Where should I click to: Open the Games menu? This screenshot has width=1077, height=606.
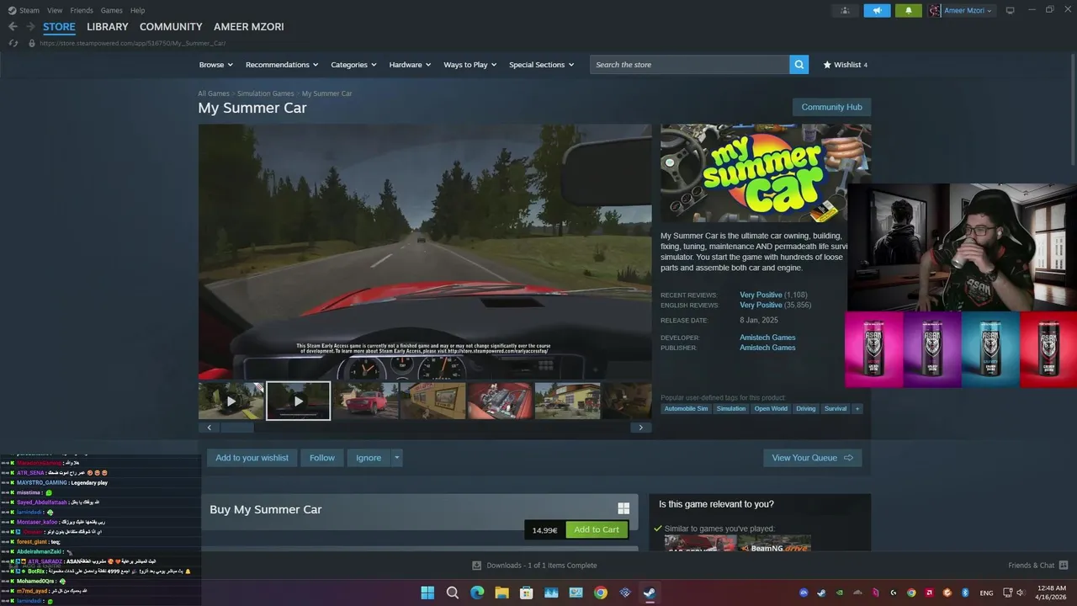pyautogui.click(x=111, y=10)
